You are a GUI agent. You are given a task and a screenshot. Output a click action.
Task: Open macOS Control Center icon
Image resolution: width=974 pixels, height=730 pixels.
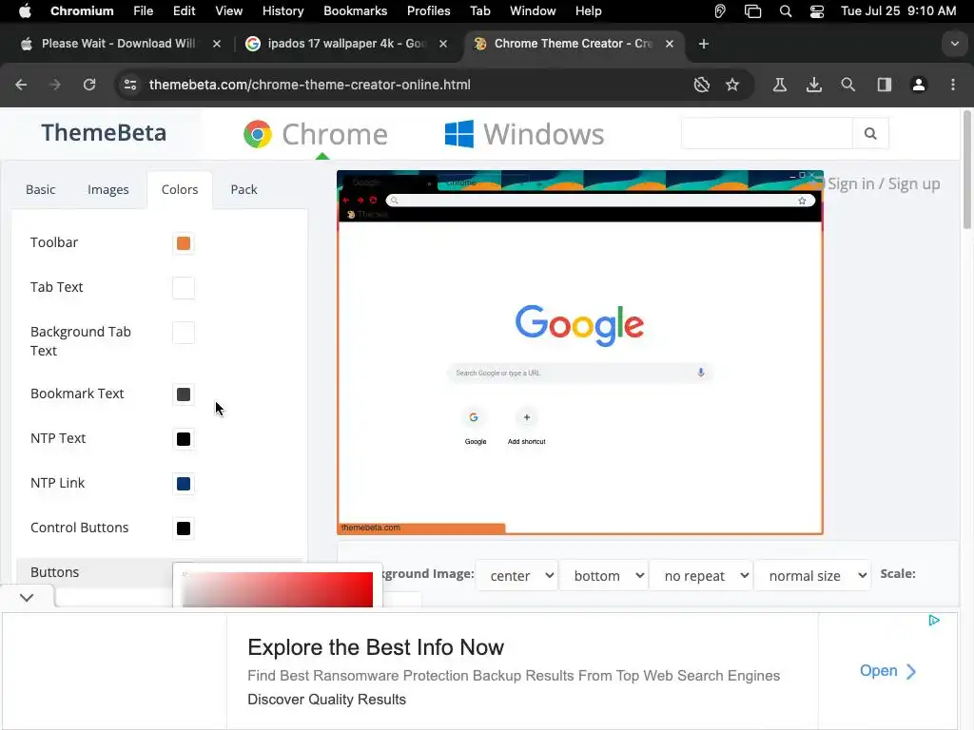(816, 11)
